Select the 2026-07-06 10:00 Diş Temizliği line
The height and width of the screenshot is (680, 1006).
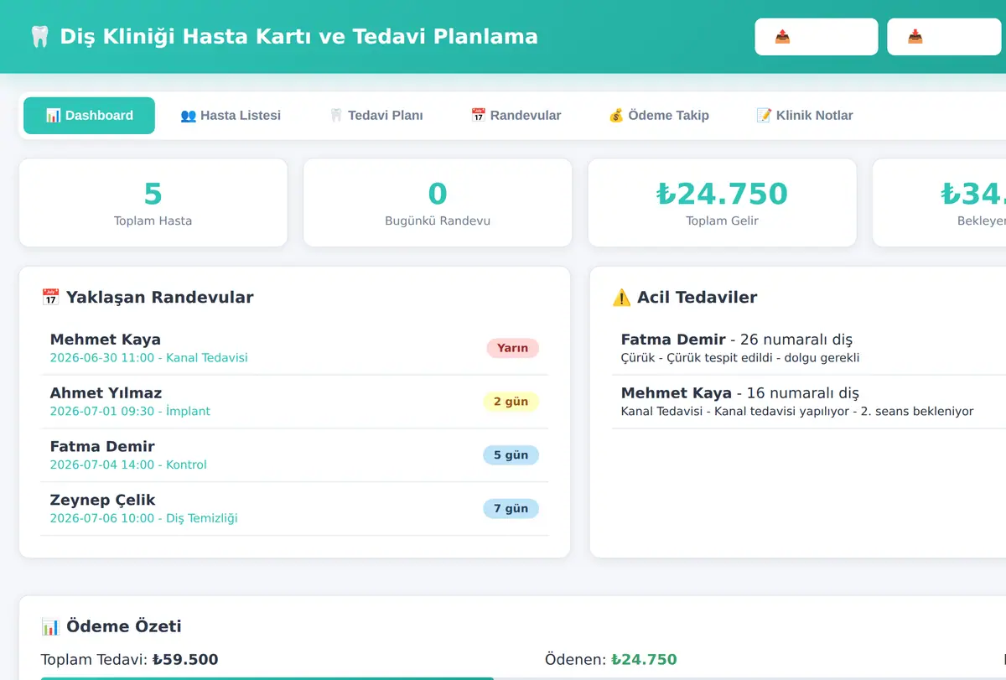[x=144, y=518]
